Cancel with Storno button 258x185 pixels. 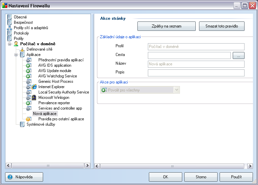pyautogui.click(x=201, y=177)
